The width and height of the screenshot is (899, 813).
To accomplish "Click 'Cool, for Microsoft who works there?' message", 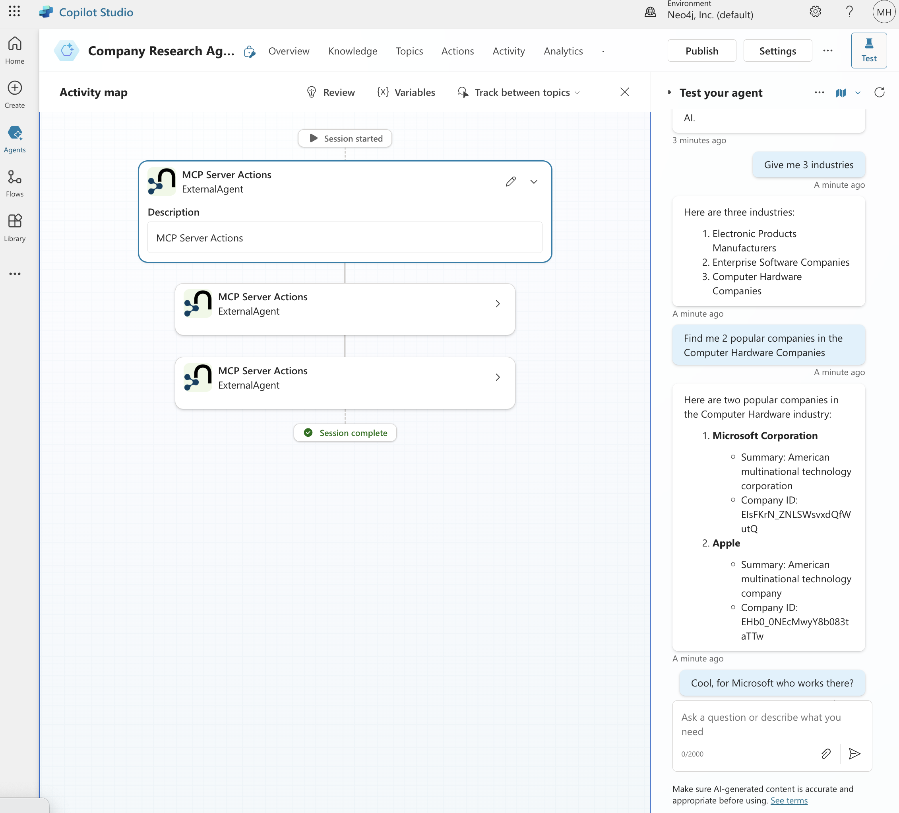I will [x=772, y=683].
